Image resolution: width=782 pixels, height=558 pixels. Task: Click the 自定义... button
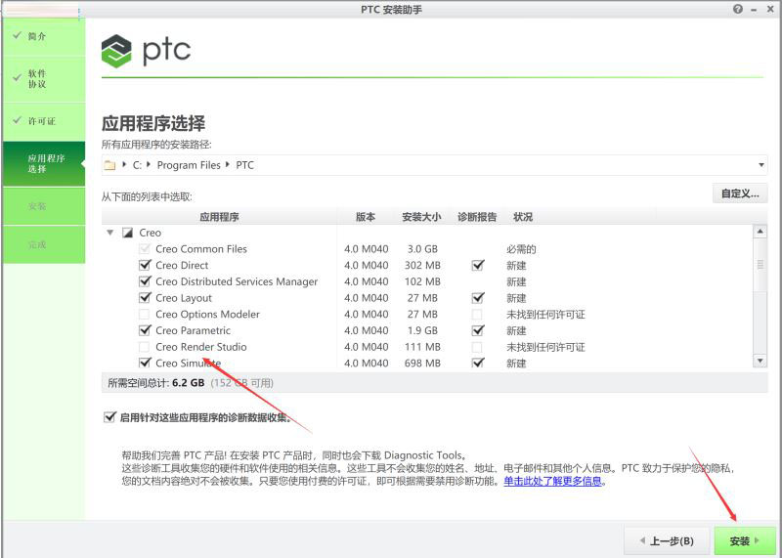coord(740,193)
